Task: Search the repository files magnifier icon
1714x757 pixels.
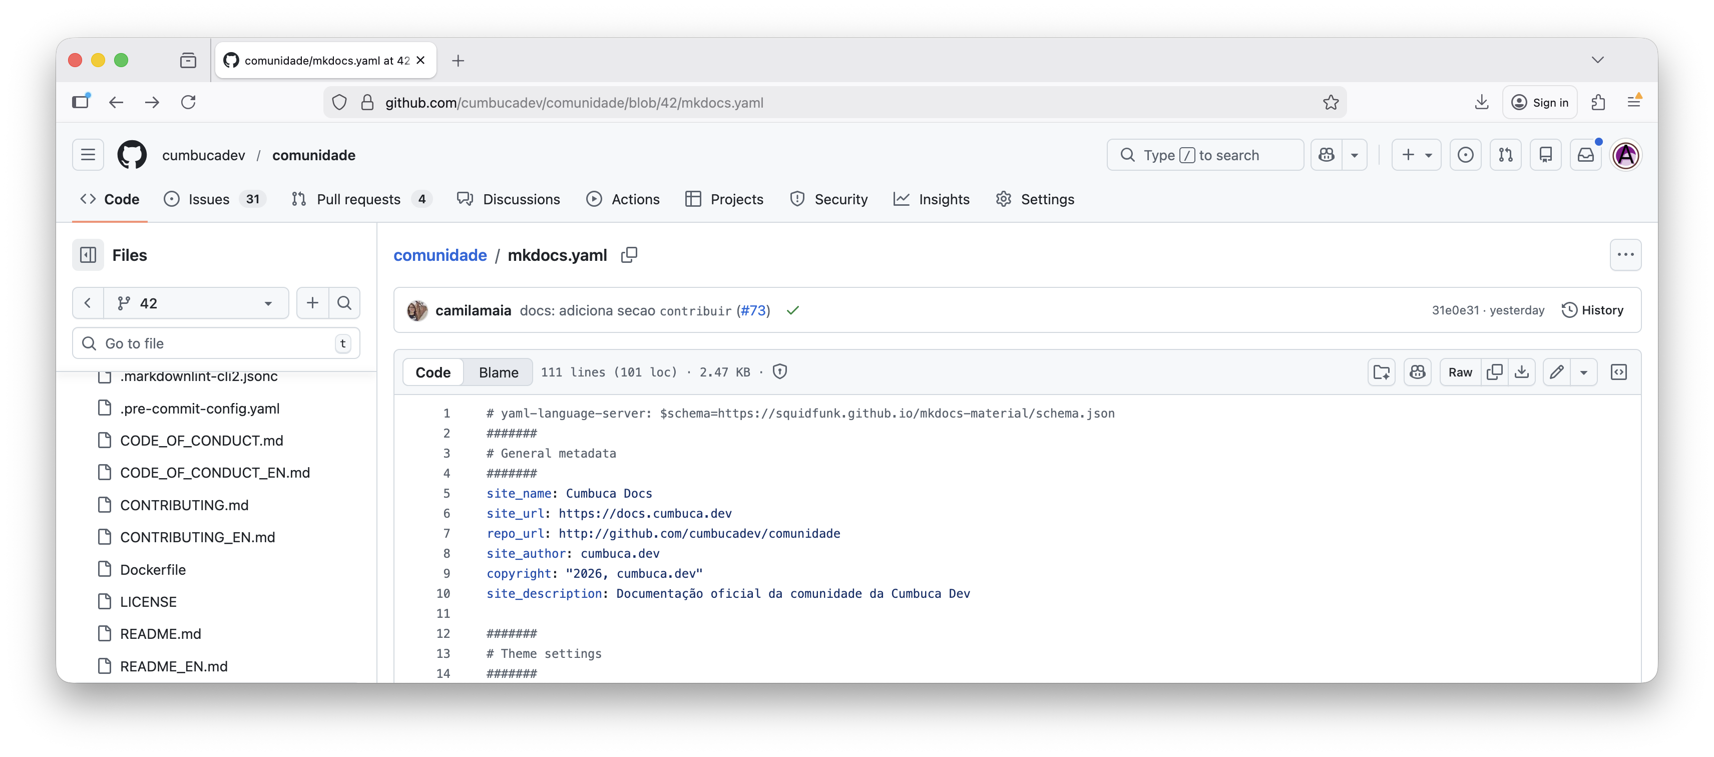Action: 344,303
